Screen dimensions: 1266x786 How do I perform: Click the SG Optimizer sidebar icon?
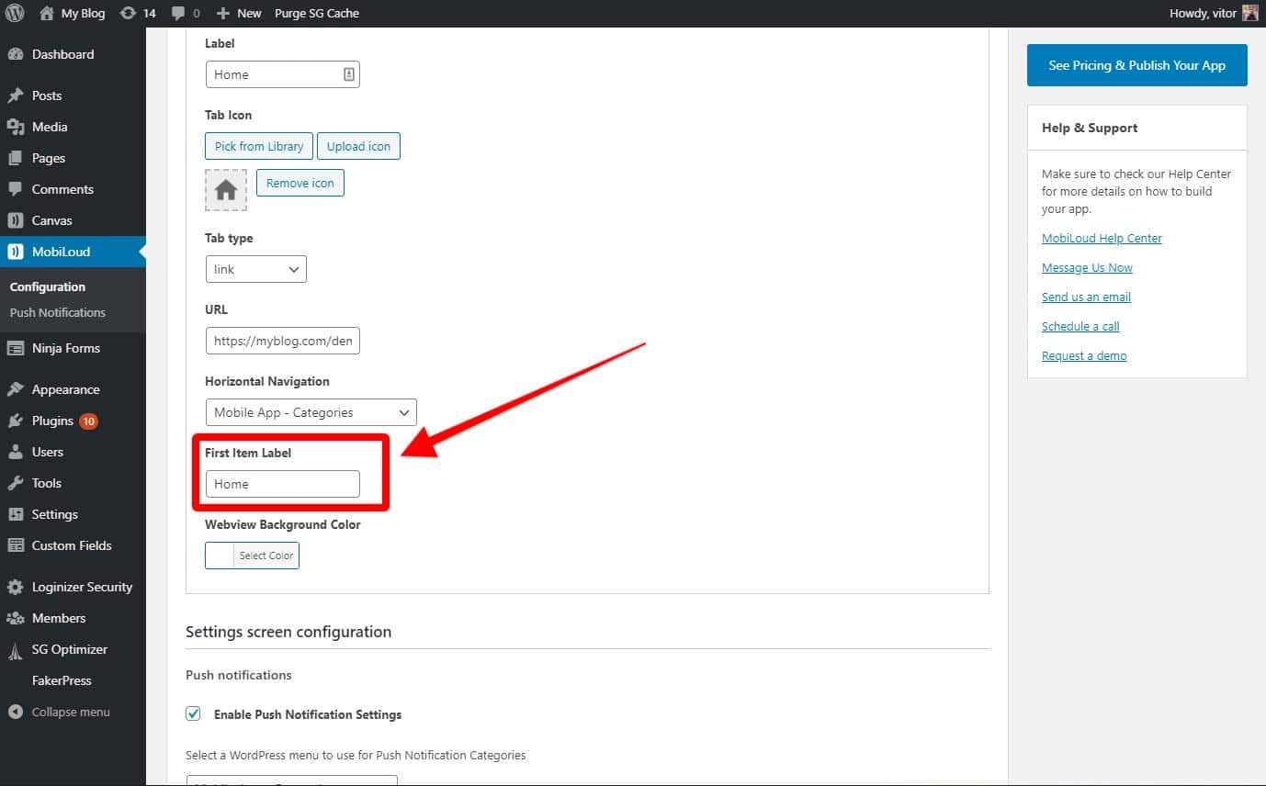pyautogui.click(x=16, y=650)
